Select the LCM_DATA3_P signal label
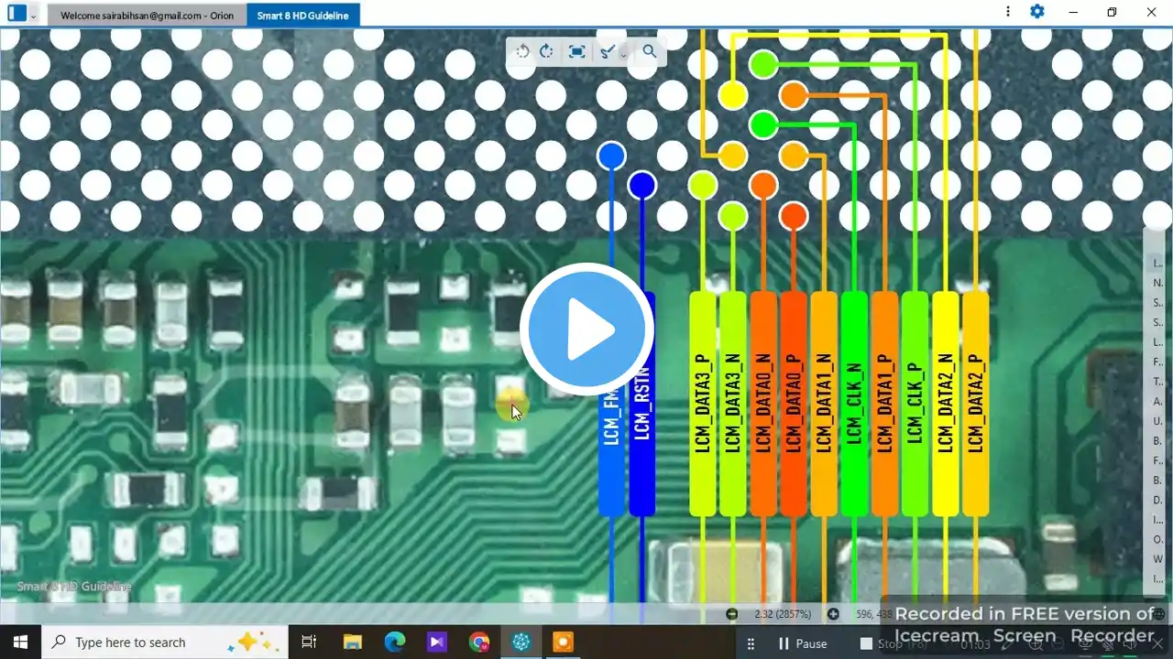1173x659 pixels. click(x=703, y=404)
